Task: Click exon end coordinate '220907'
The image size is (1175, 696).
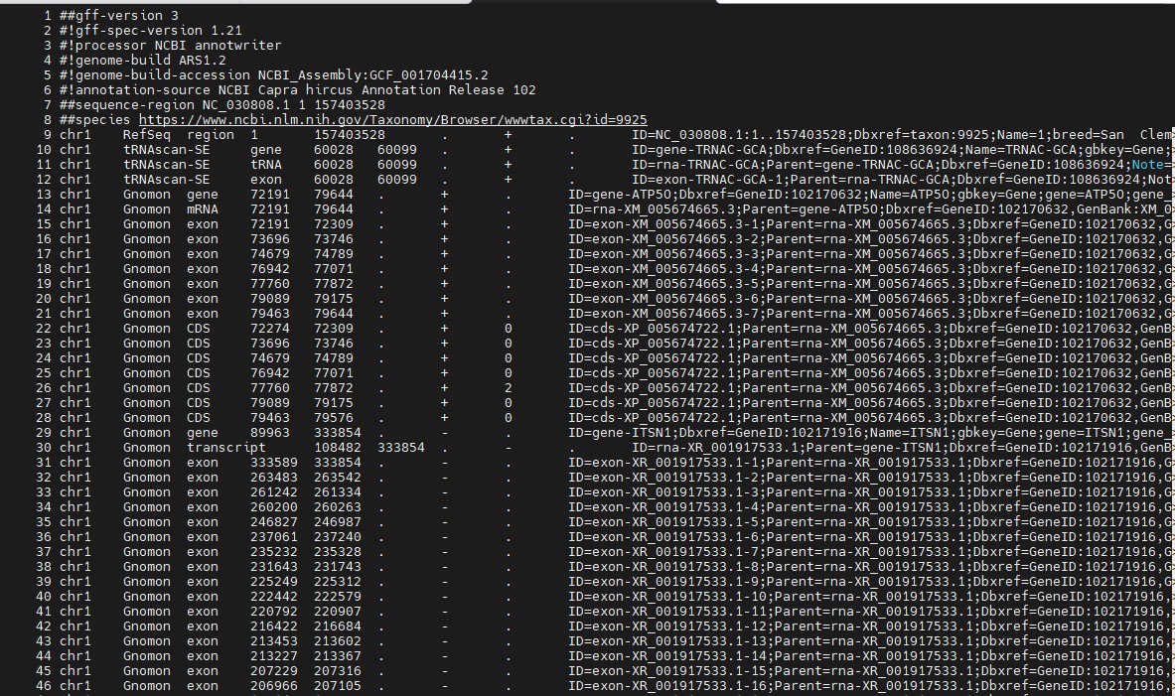Action: tap(338, 612)
